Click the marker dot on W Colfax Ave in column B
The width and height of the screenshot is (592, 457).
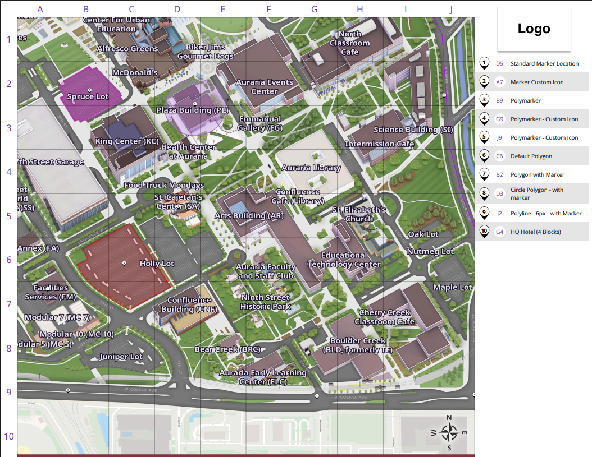(68, 390)
